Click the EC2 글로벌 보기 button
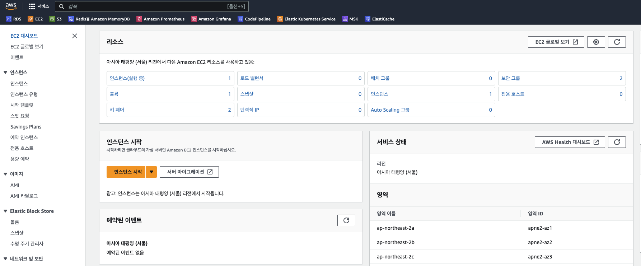641x266 pixels. (x=556, y=42)
